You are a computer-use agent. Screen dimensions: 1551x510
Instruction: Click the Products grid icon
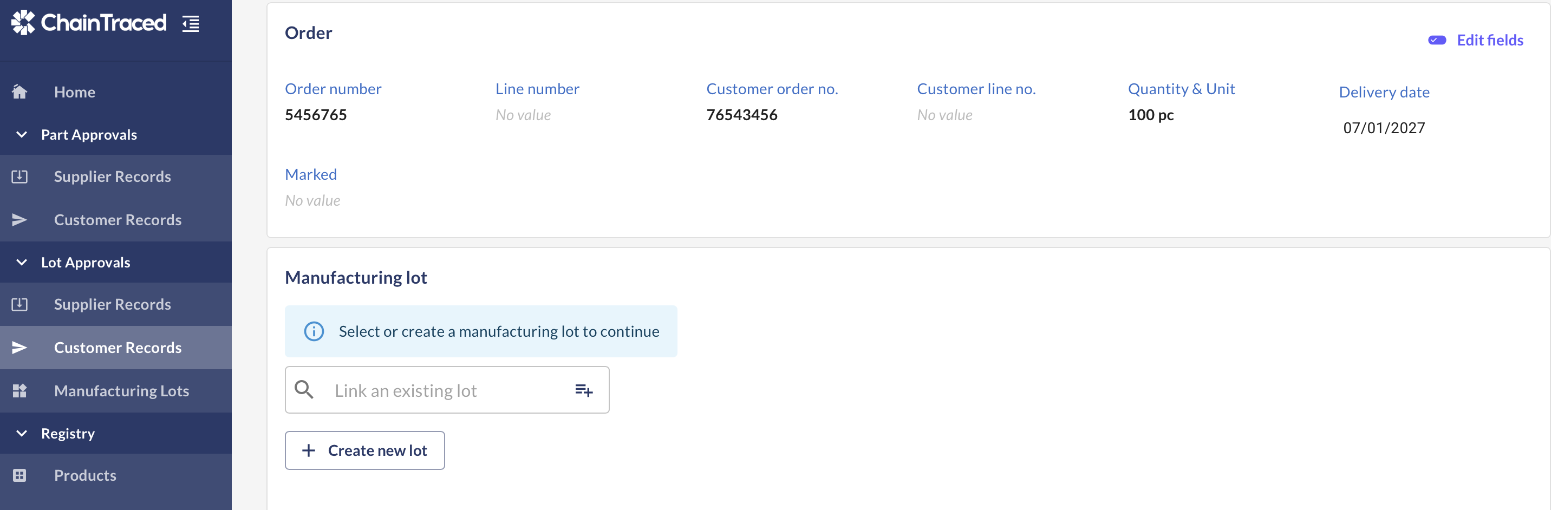(20, 475)
